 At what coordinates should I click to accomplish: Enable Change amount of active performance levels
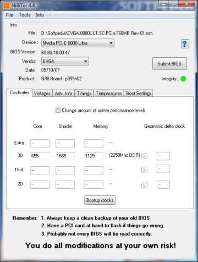point(58,110)
